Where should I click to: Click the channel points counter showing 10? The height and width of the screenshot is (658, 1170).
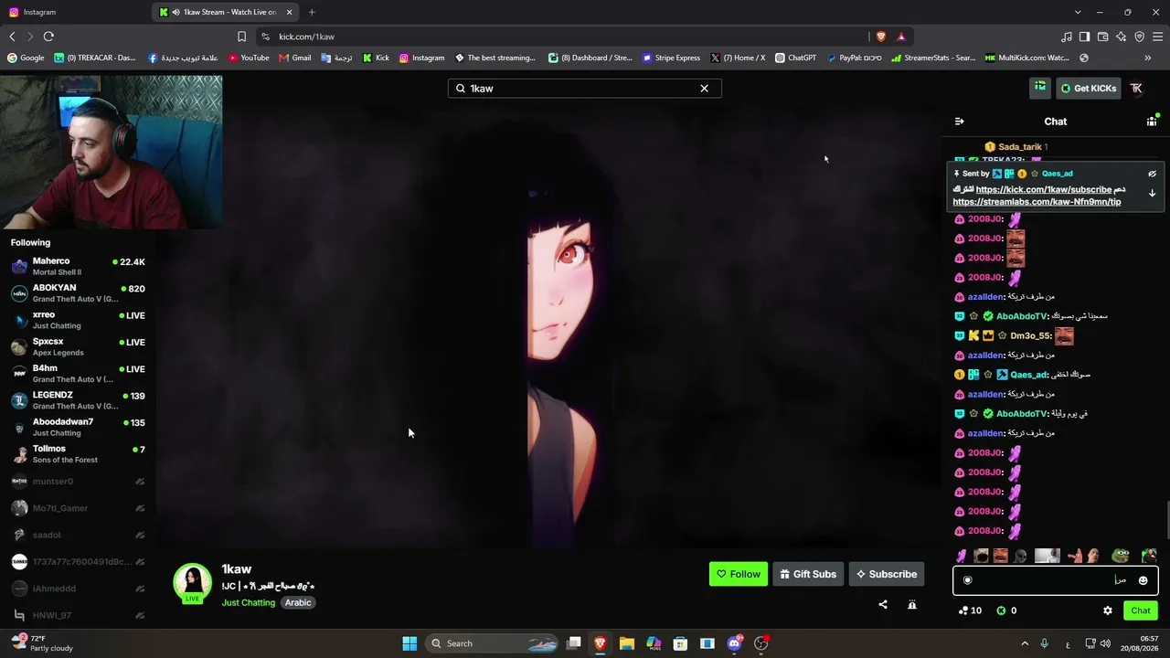click(970, 610)
